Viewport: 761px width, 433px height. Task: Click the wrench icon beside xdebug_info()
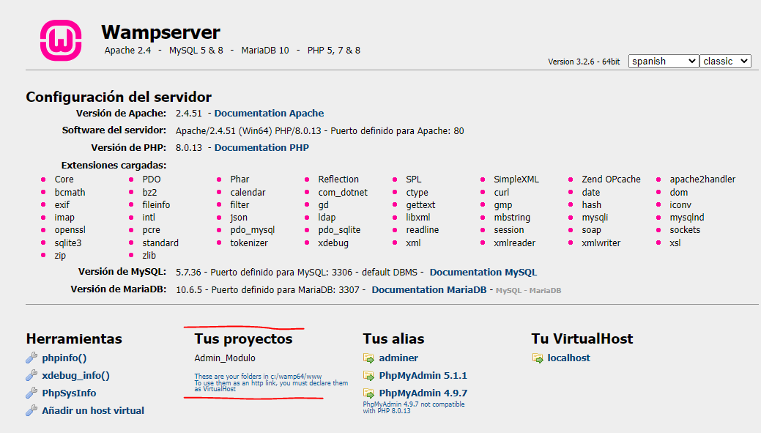(31, 375)
